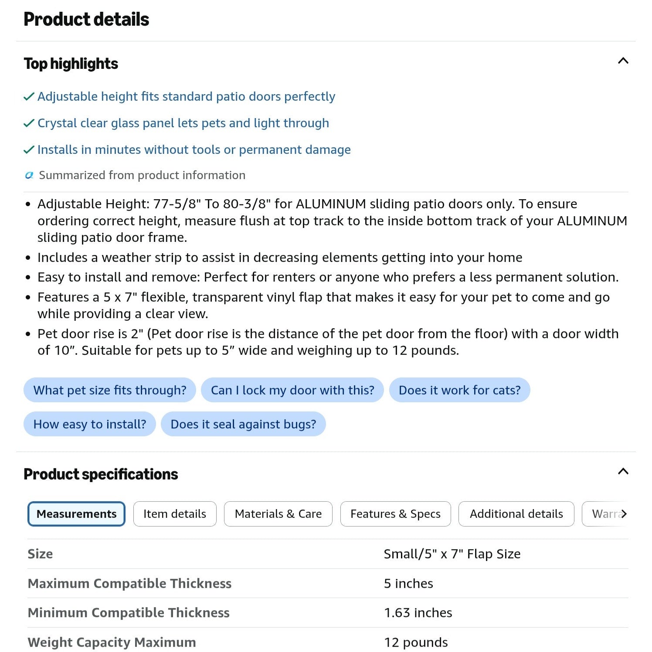Ask 'Does it seal against bugs?'
652x652 pixels.
(x=243, y=424)
